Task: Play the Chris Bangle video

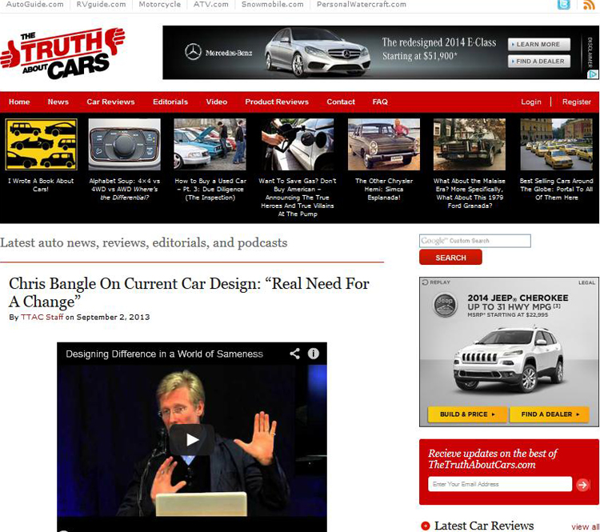Action: click(192, 440)
